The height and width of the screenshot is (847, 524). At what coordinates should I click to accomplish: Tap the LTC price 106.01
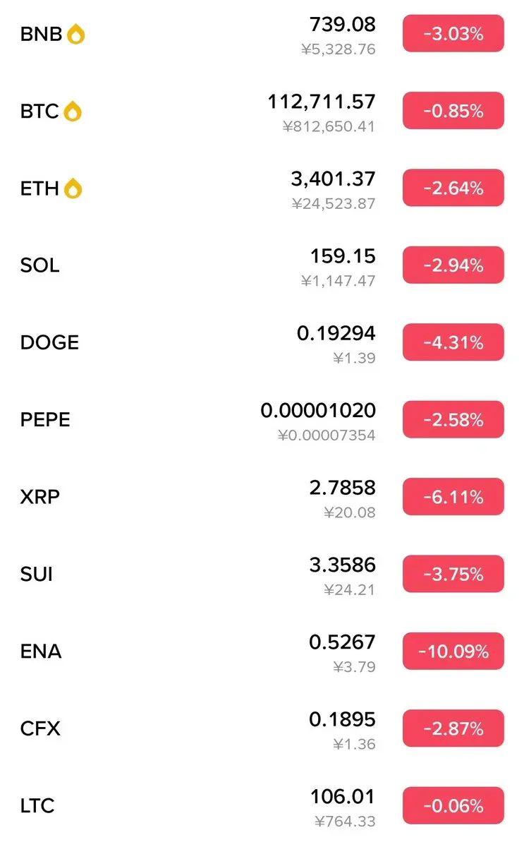[x=343, y=796]
